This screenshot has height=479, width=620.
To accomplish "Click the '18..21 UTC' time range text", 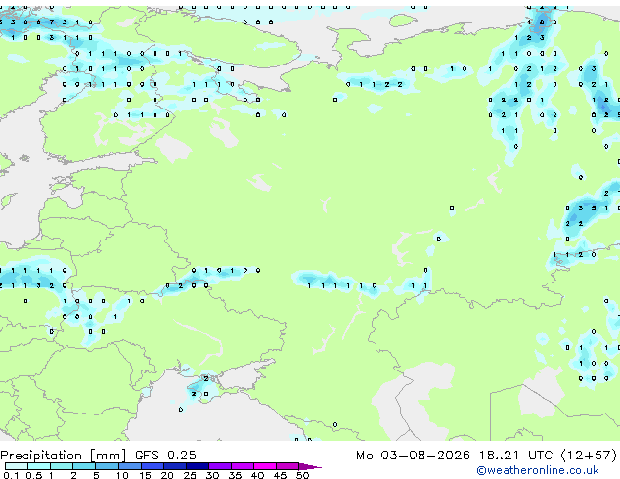I will pos(515,456).
